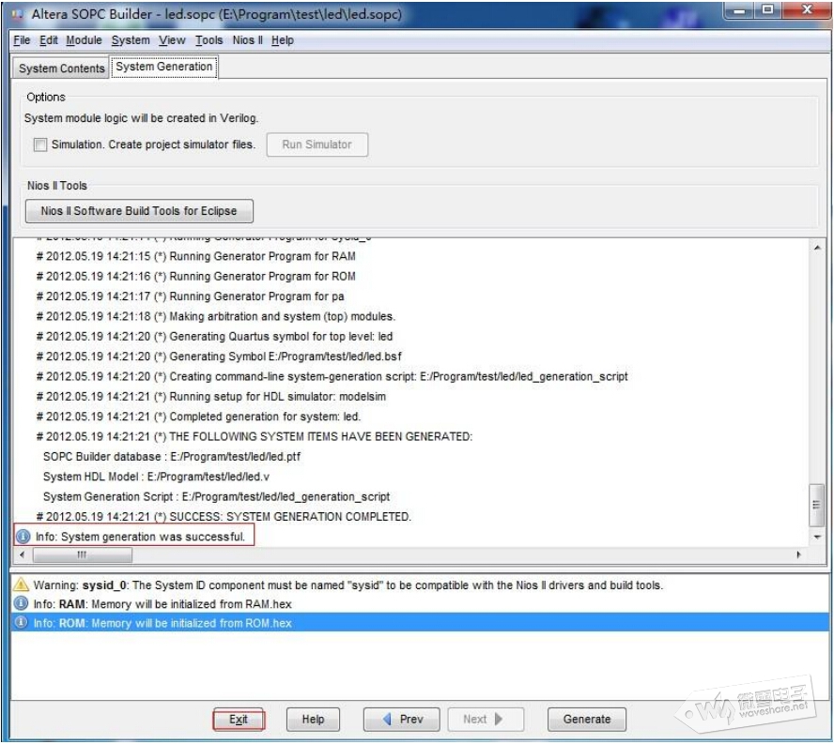Select log line Generating Quartus symbol for top level

(x=214, y=337)
